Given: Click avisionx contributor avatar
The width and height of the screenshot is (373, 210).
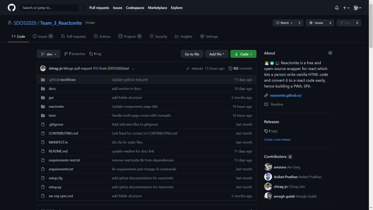Looking at the screenshot, I should click(268, 167).
